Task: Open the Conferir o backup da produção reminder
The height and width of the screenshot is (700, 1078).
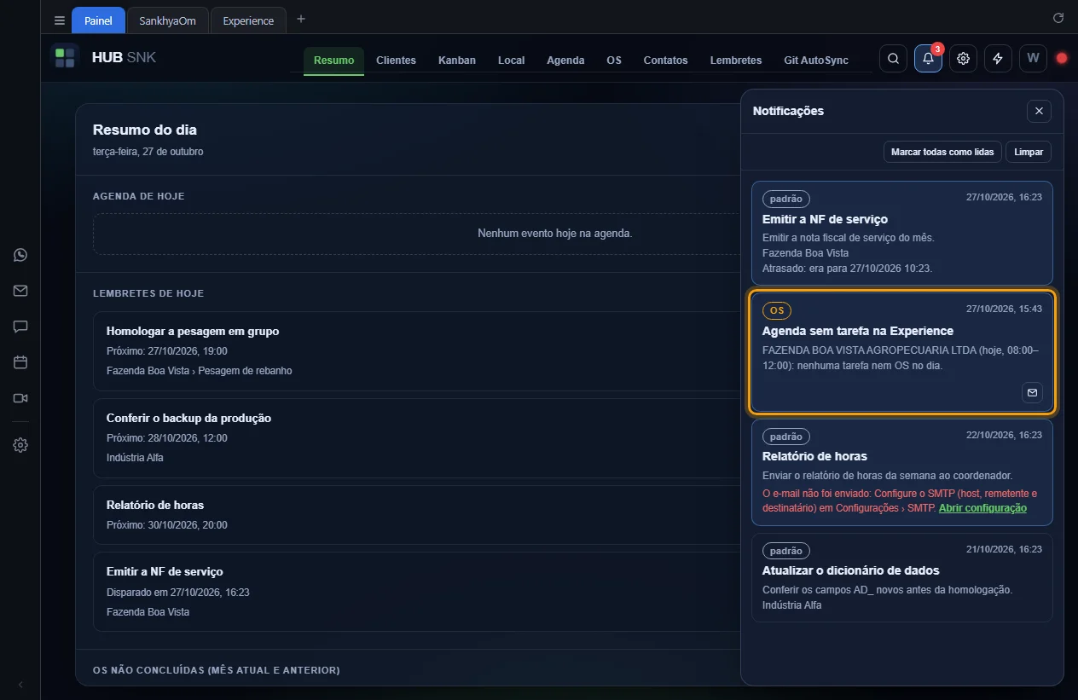Action: [x=418, y=438]
